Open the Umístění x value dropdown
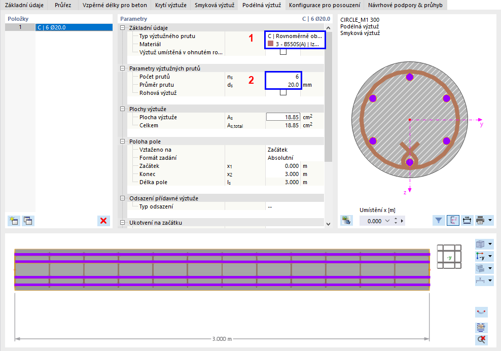The image size is (501, 351). (387, 221)
